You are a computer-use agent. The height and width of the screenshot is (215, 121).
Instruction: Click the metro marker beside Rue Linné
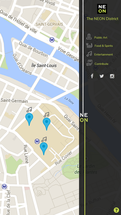(37, 141)
